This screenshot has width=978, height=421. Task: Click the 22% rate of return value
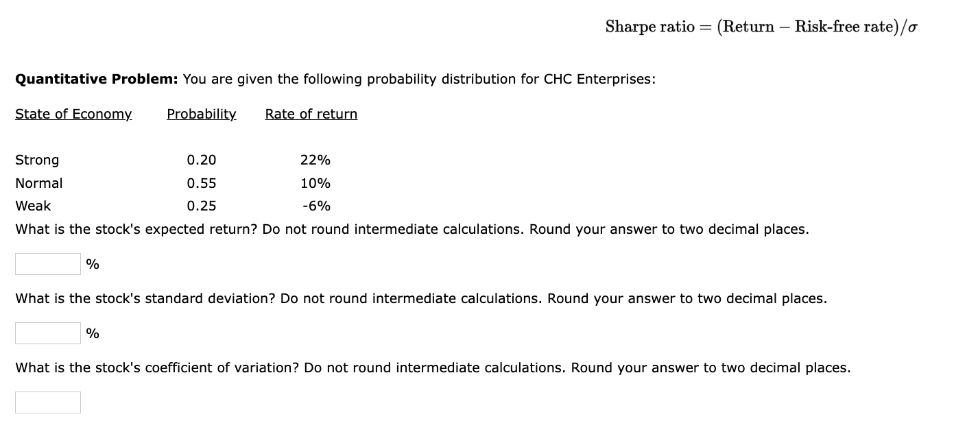(x=315, y=160)
